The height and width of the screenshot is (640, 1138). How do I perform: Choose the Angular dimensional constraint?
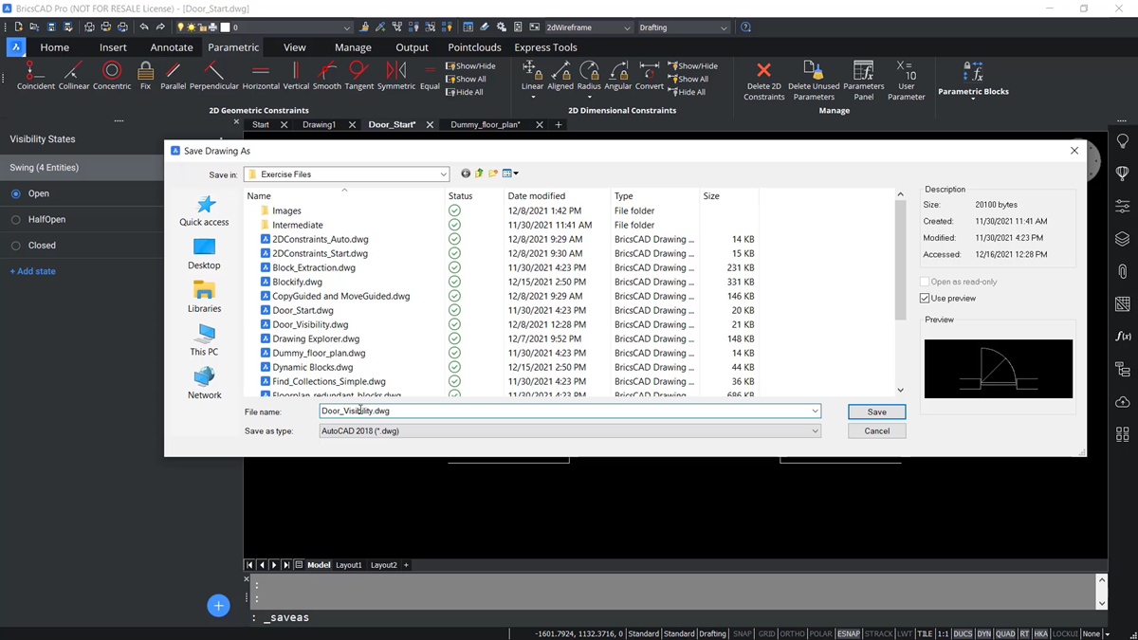618,75
